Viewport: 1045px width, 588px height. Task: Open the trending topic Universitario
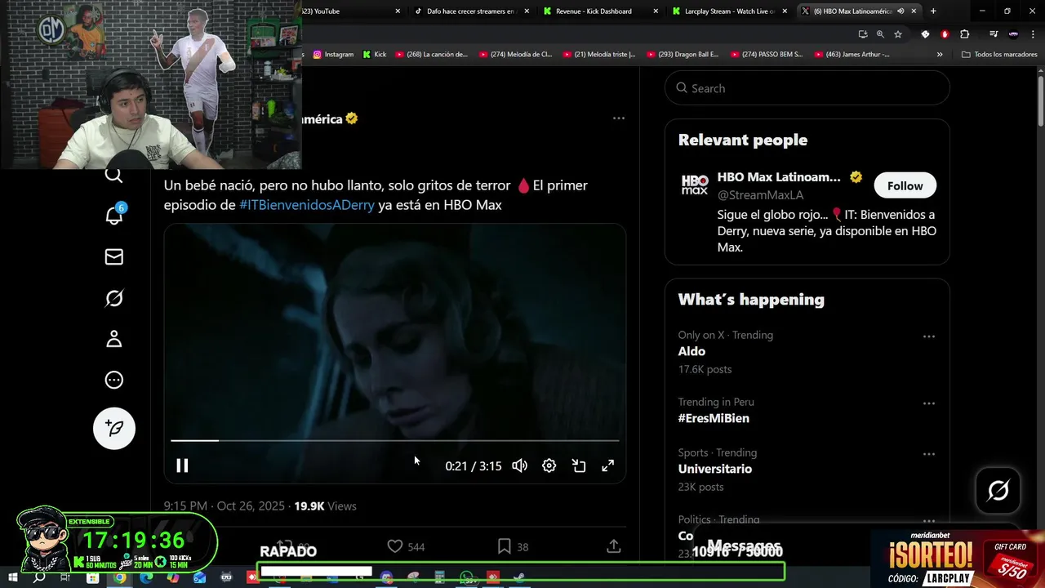click(x=715, y=469)
